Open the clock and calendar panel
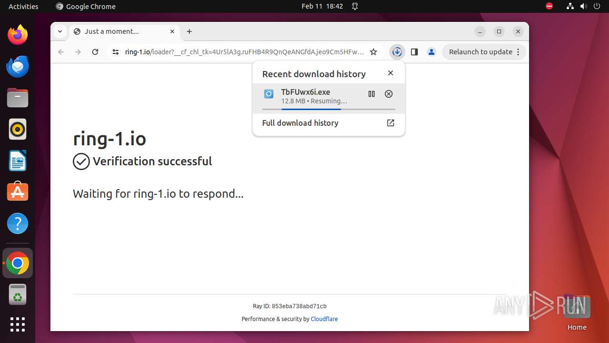 322,6
